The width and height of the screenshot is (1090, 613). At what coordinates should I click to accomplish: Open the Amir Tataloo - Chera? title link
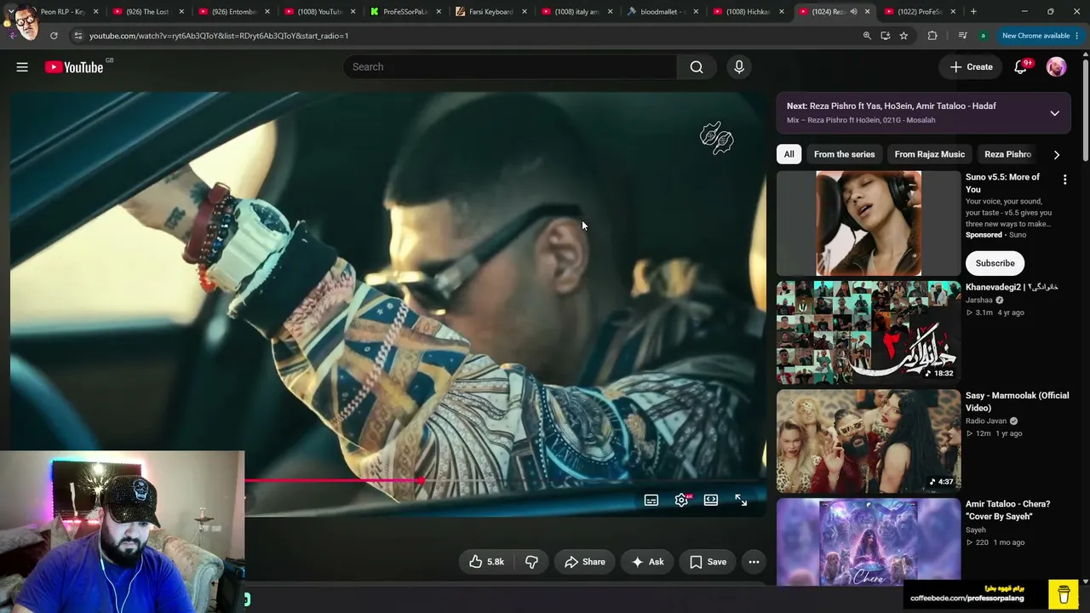[x=1007, y=510]
